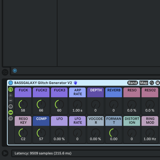Click the LFO macro knob

59,133
